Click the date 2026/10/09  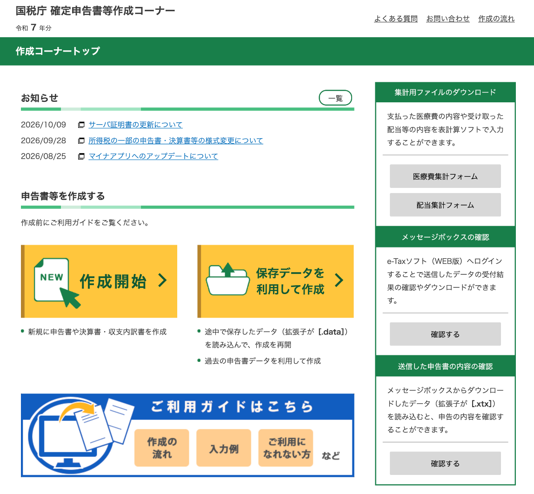pos(44,125)
